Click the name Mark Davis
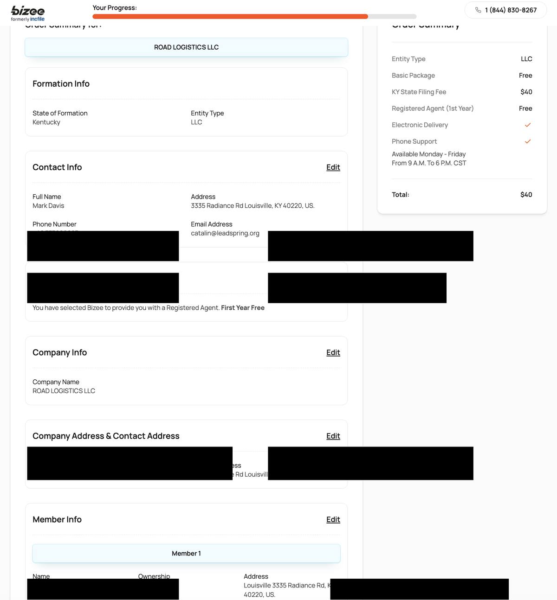This screenshot has height=600, width=557. coord(48,206)
